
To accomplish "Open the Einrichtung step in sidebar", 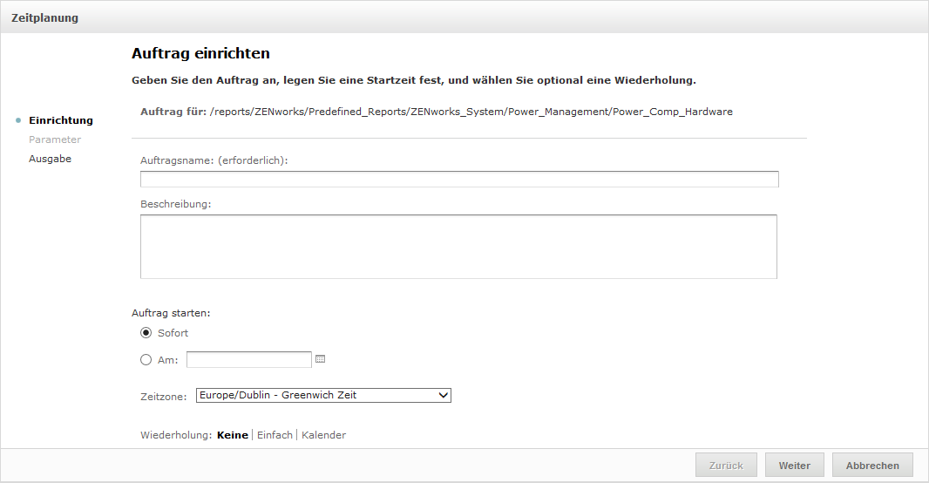I will [x=60, y=120].
